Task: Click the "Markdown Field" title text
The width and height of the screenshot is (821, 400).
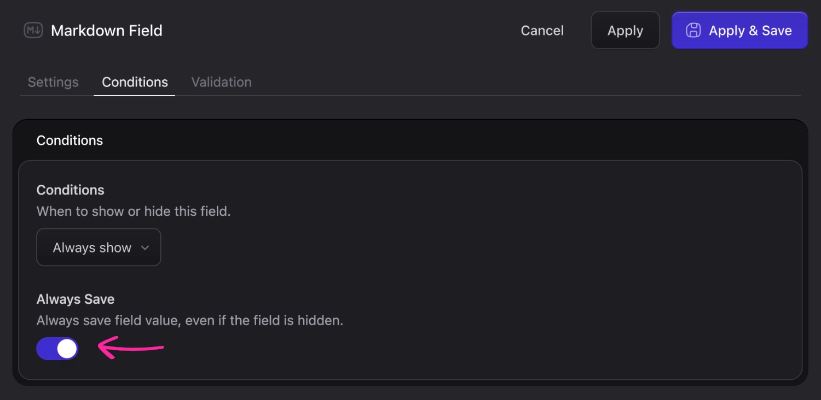Action: click(x=107, y=31)
